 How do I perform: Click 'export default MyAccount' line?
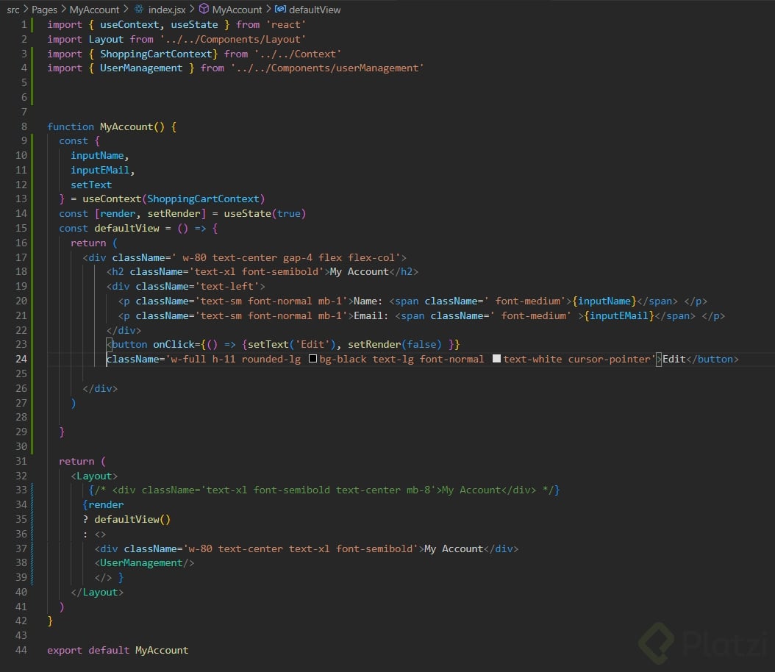point(118,651)
